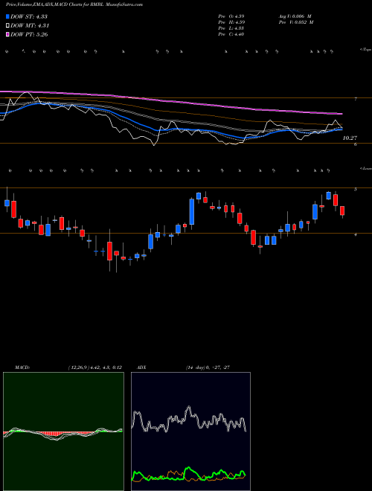Click the ADX (14 day) values text
The image size is (372, 491).
208,368
